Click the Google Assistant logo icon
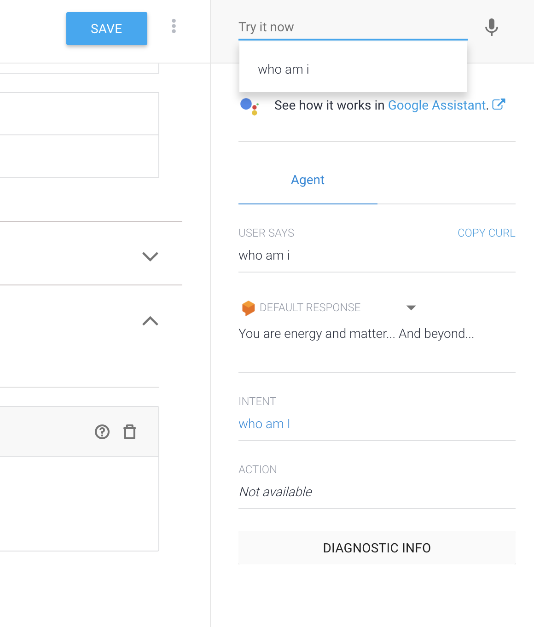 [249, 106]
